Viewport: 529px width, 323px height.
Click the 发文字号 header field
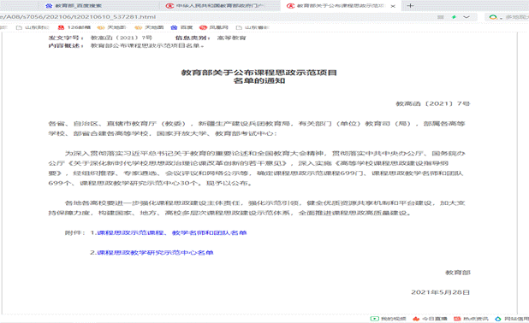tap(100, 38)
